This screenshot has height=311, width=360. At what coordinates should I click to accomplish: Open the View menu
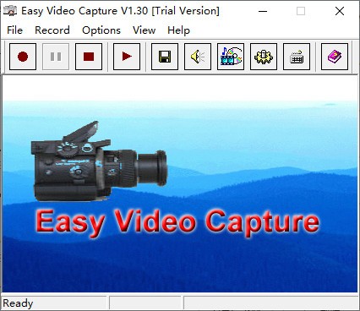tap(144, 30)
